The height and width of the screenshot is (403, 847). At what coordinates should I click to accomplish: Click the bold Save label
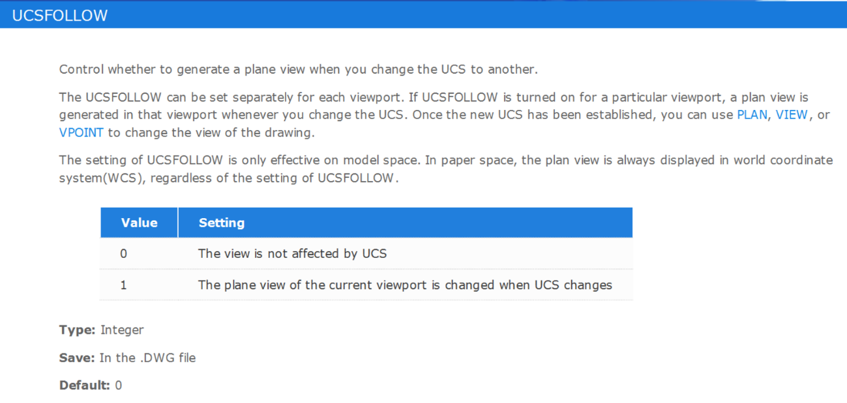coord(78,357)
